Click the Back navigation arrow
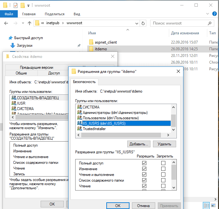The image size is (219, 209). [x=6, y=23]
